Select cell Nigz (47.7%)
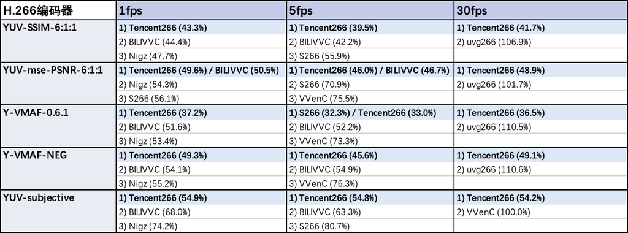The image size is (628, 233). pos(201,56)
